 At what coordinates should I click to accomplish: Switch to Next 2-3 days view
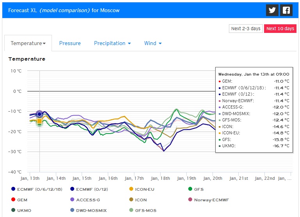click(246, 29)
